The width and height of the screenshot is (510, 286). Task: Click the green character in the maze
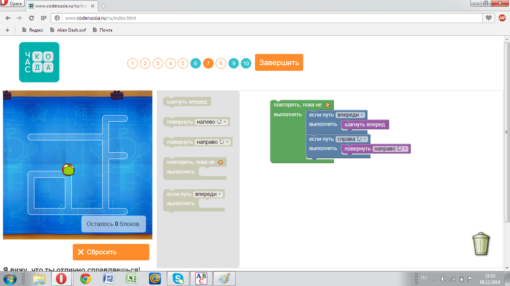point(68,170)
